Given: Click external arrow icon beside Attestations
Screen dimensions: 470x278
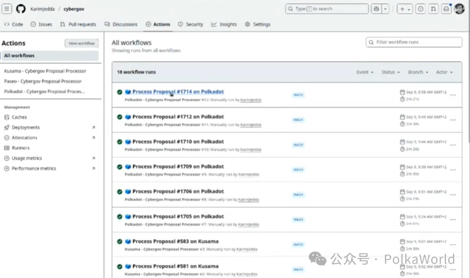Looking at the screenshot, I should [94, 137].
